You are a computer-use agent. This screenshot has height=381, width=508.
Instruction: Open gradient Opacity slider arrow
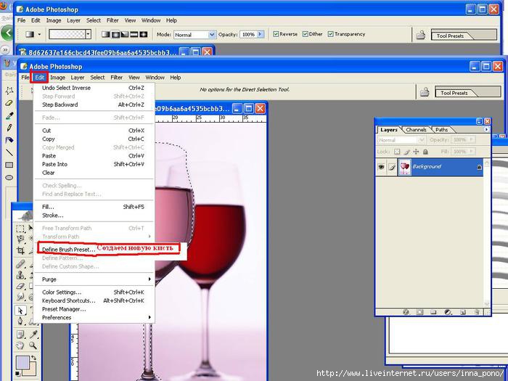261,34
